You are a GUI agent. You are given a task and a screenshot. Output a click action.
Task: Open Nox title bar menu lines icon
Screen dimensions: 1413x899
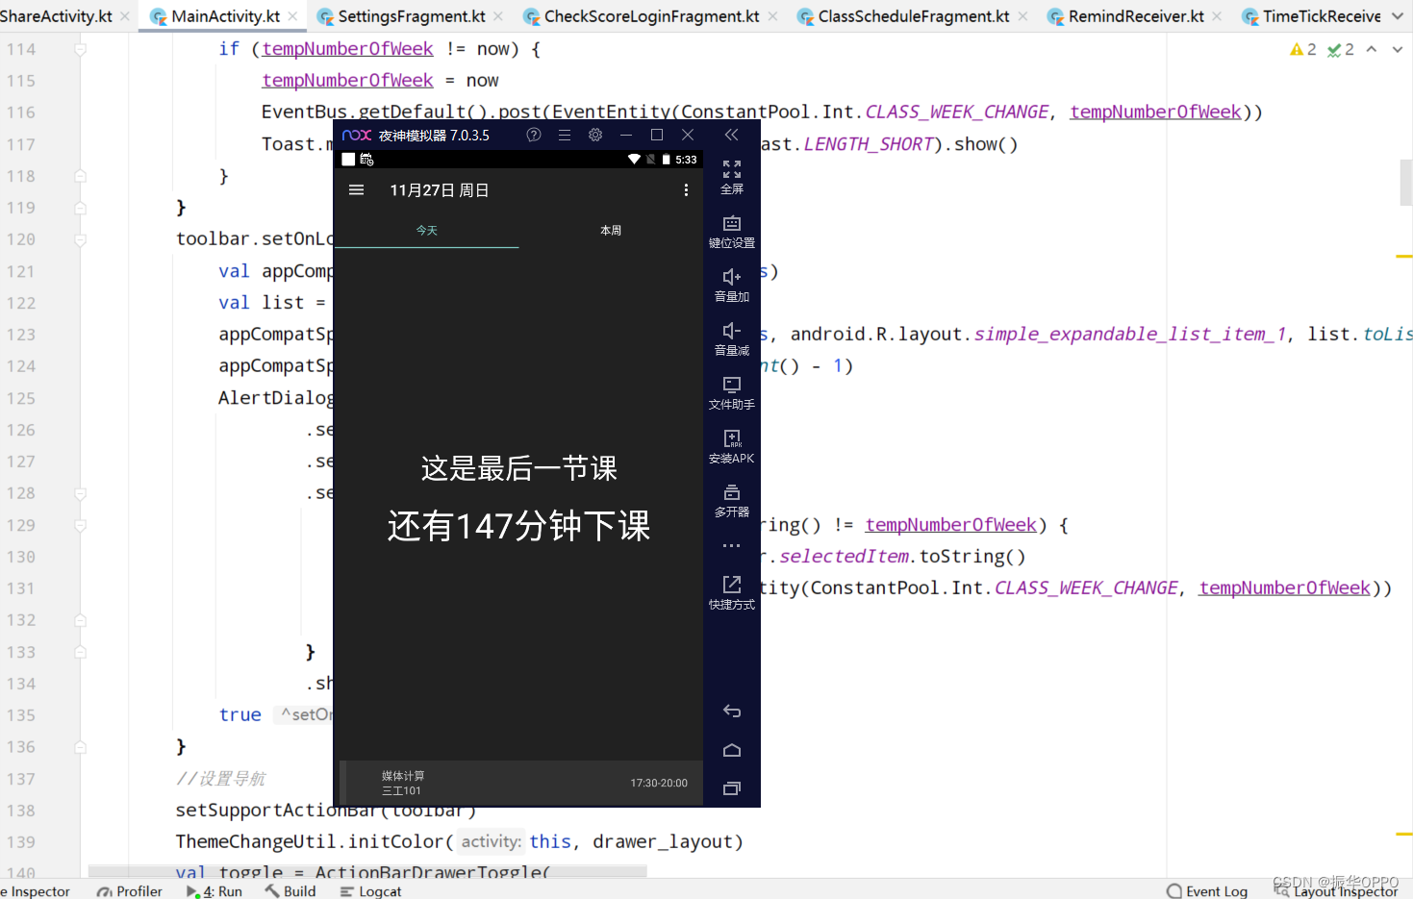[565, 135]
